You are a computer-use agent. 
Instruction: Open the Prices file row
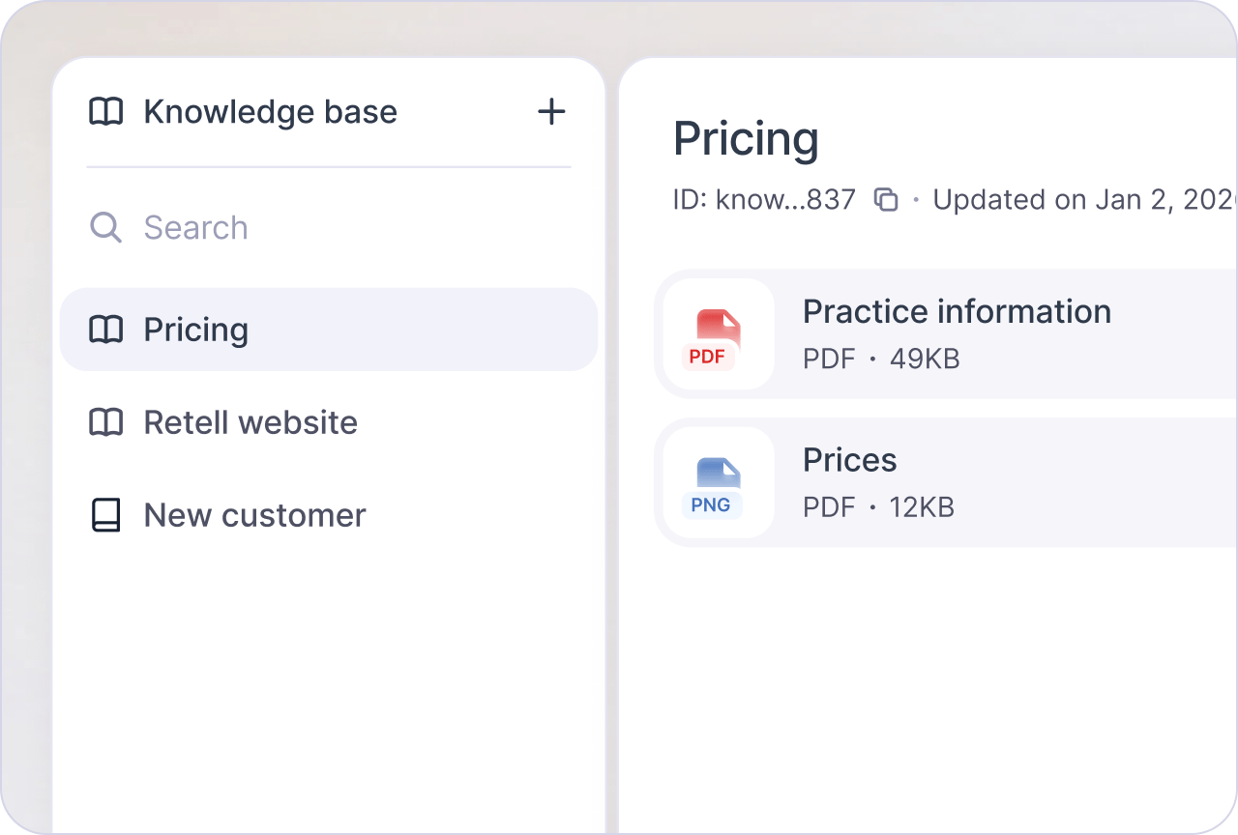[947, 482]
